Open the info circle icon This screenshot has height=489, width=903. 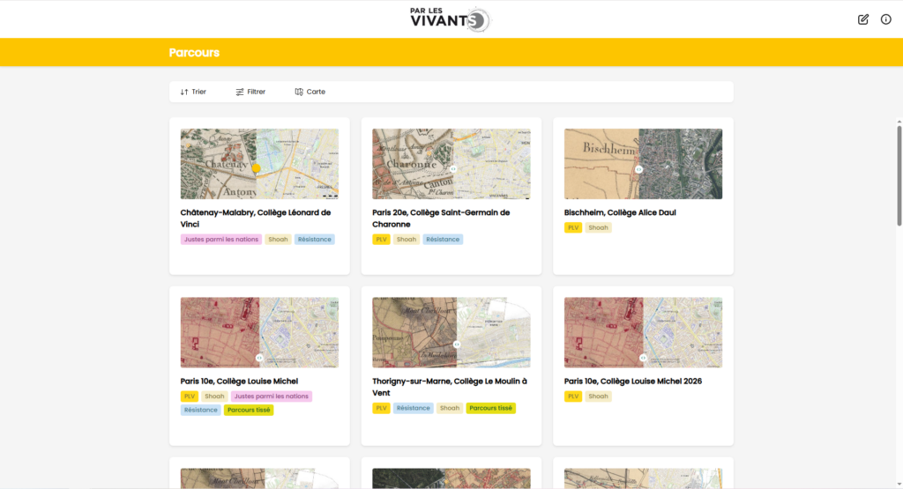885,19
